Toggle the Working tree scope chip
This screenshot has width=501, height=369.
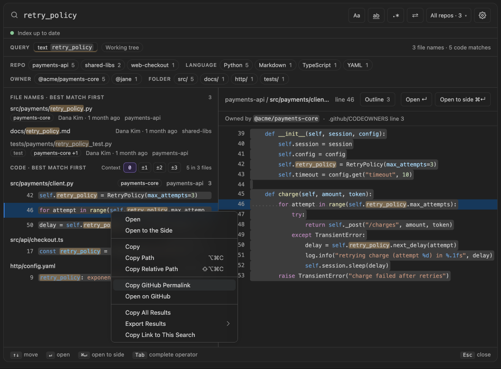122,47
